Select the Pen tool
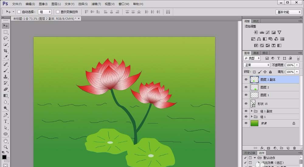The image size is (304, 167). tap(5, 115)
